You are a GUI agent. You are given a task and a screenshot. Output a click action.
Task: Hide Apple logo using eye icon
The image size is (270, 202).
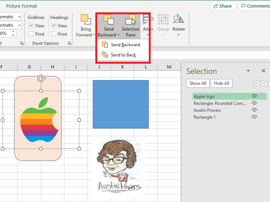254,96
